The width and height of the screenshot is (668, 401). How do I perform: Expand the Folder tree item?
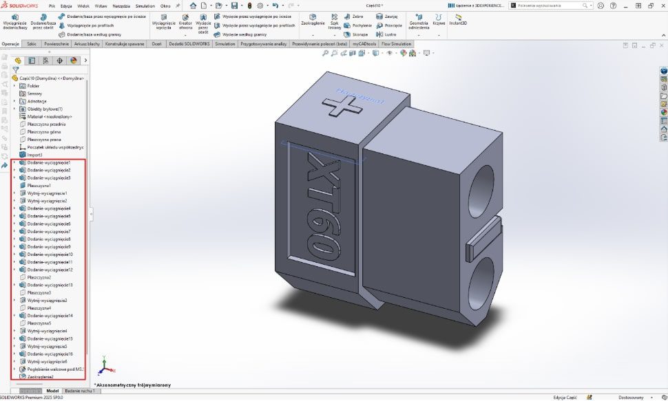14,86
